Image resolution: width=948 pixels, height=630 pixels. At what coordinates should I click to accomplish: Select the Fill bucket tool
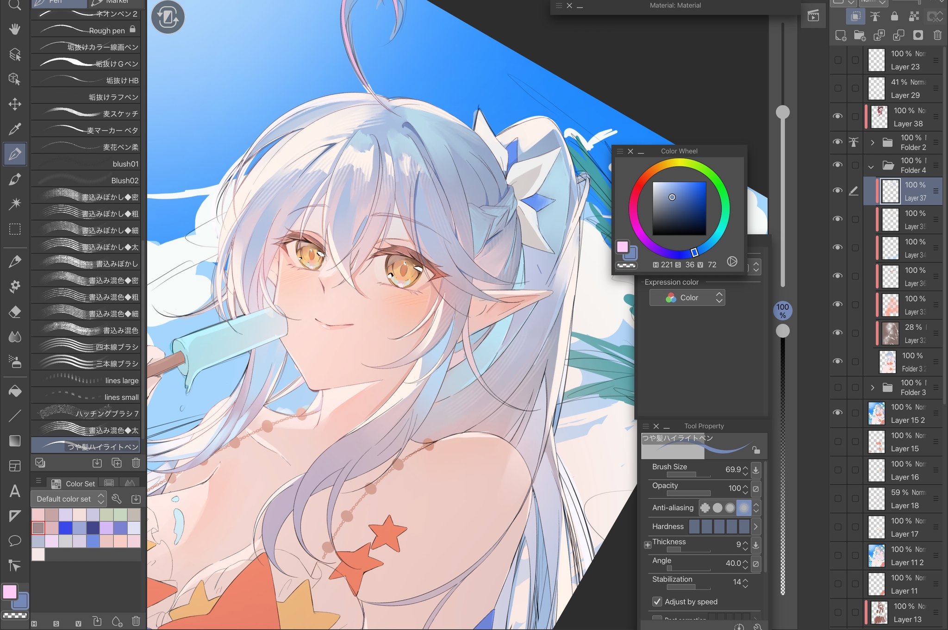(x=15, y=391)
